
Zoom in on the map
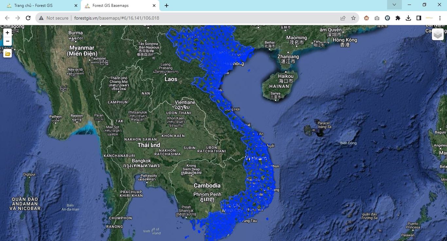8,33
